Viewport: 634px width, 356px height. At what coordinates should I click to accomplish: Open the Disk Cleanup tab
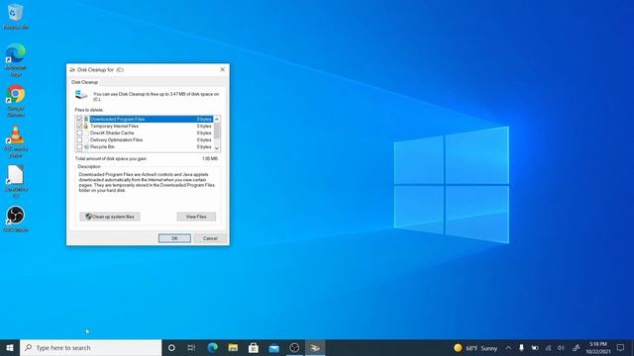(x=84, y=82)
